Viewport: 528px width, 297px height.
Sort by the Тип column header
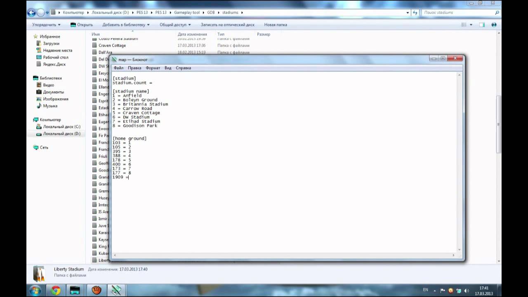(221, 34)
